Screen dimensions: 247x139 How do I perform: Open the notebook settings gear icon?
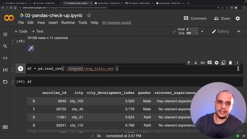[x=238, y=19]
